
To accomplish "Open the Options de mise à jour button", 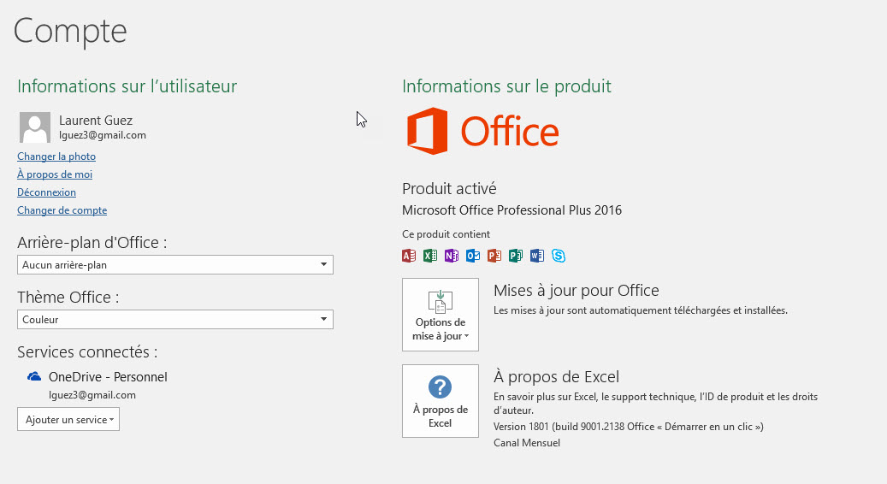I will pos(441,315).
